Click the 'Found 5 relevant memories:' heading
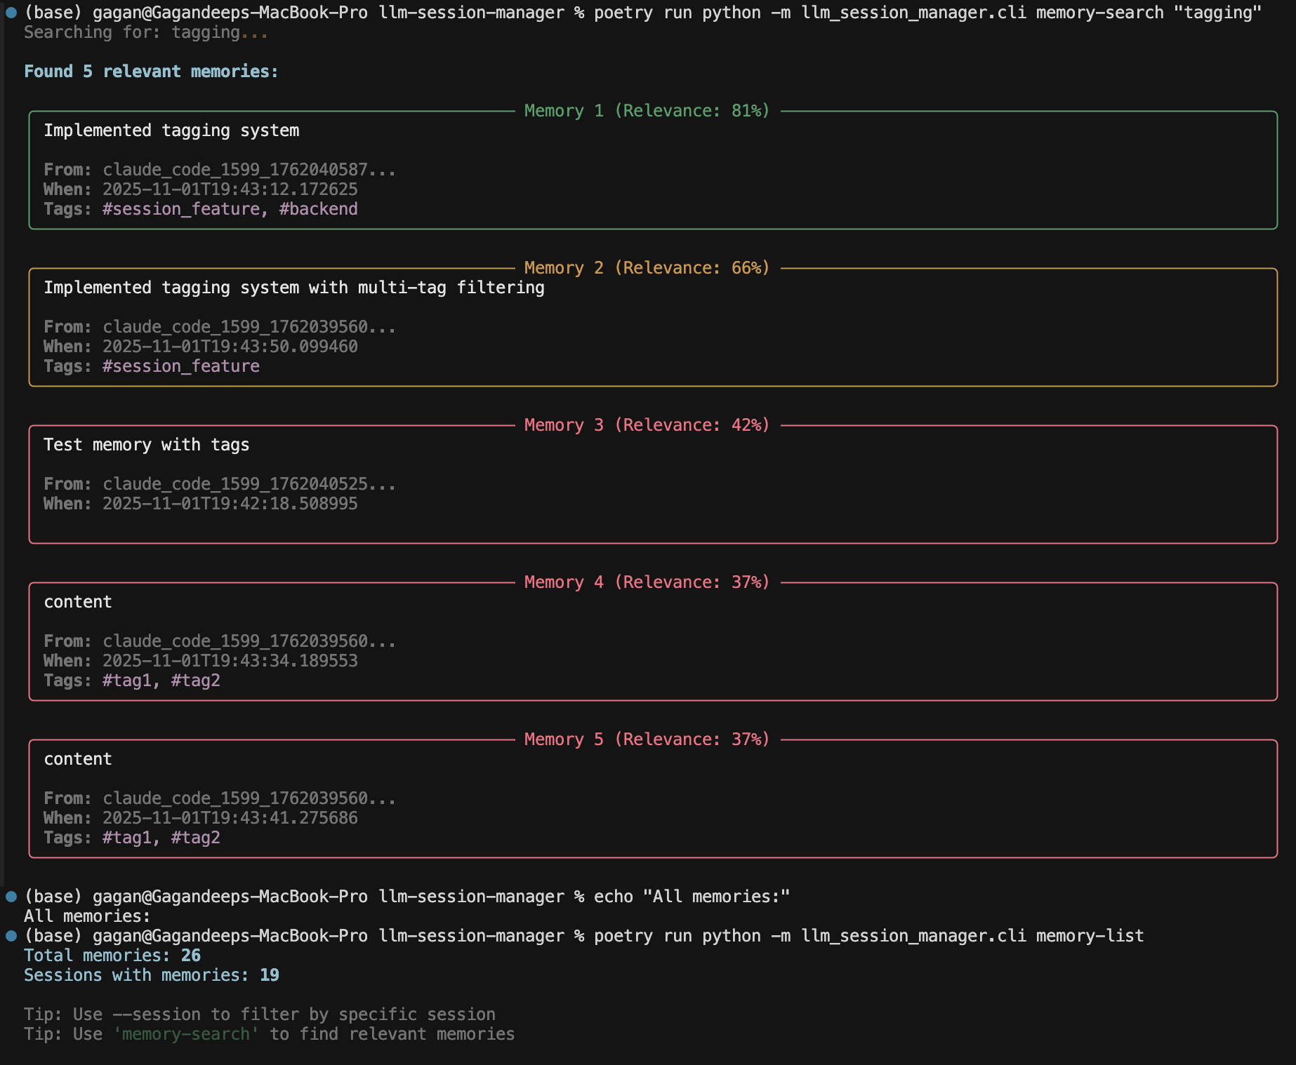1296x1065 pixels. coord(151,72)
